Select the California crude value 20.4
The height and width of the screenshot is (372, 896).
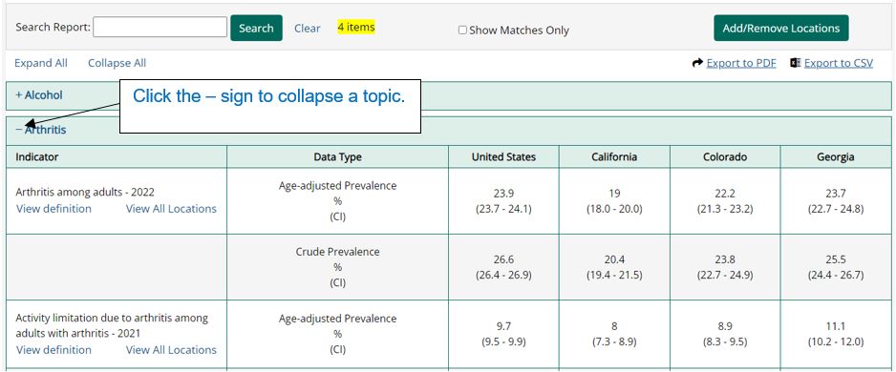coord(614,259)
